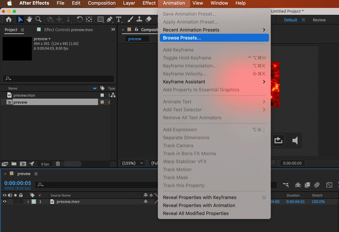The width and height of the screenshot is (339, 232).
Task: Click the 8 bpc color depth button
Action: click(x=45, y=164)
